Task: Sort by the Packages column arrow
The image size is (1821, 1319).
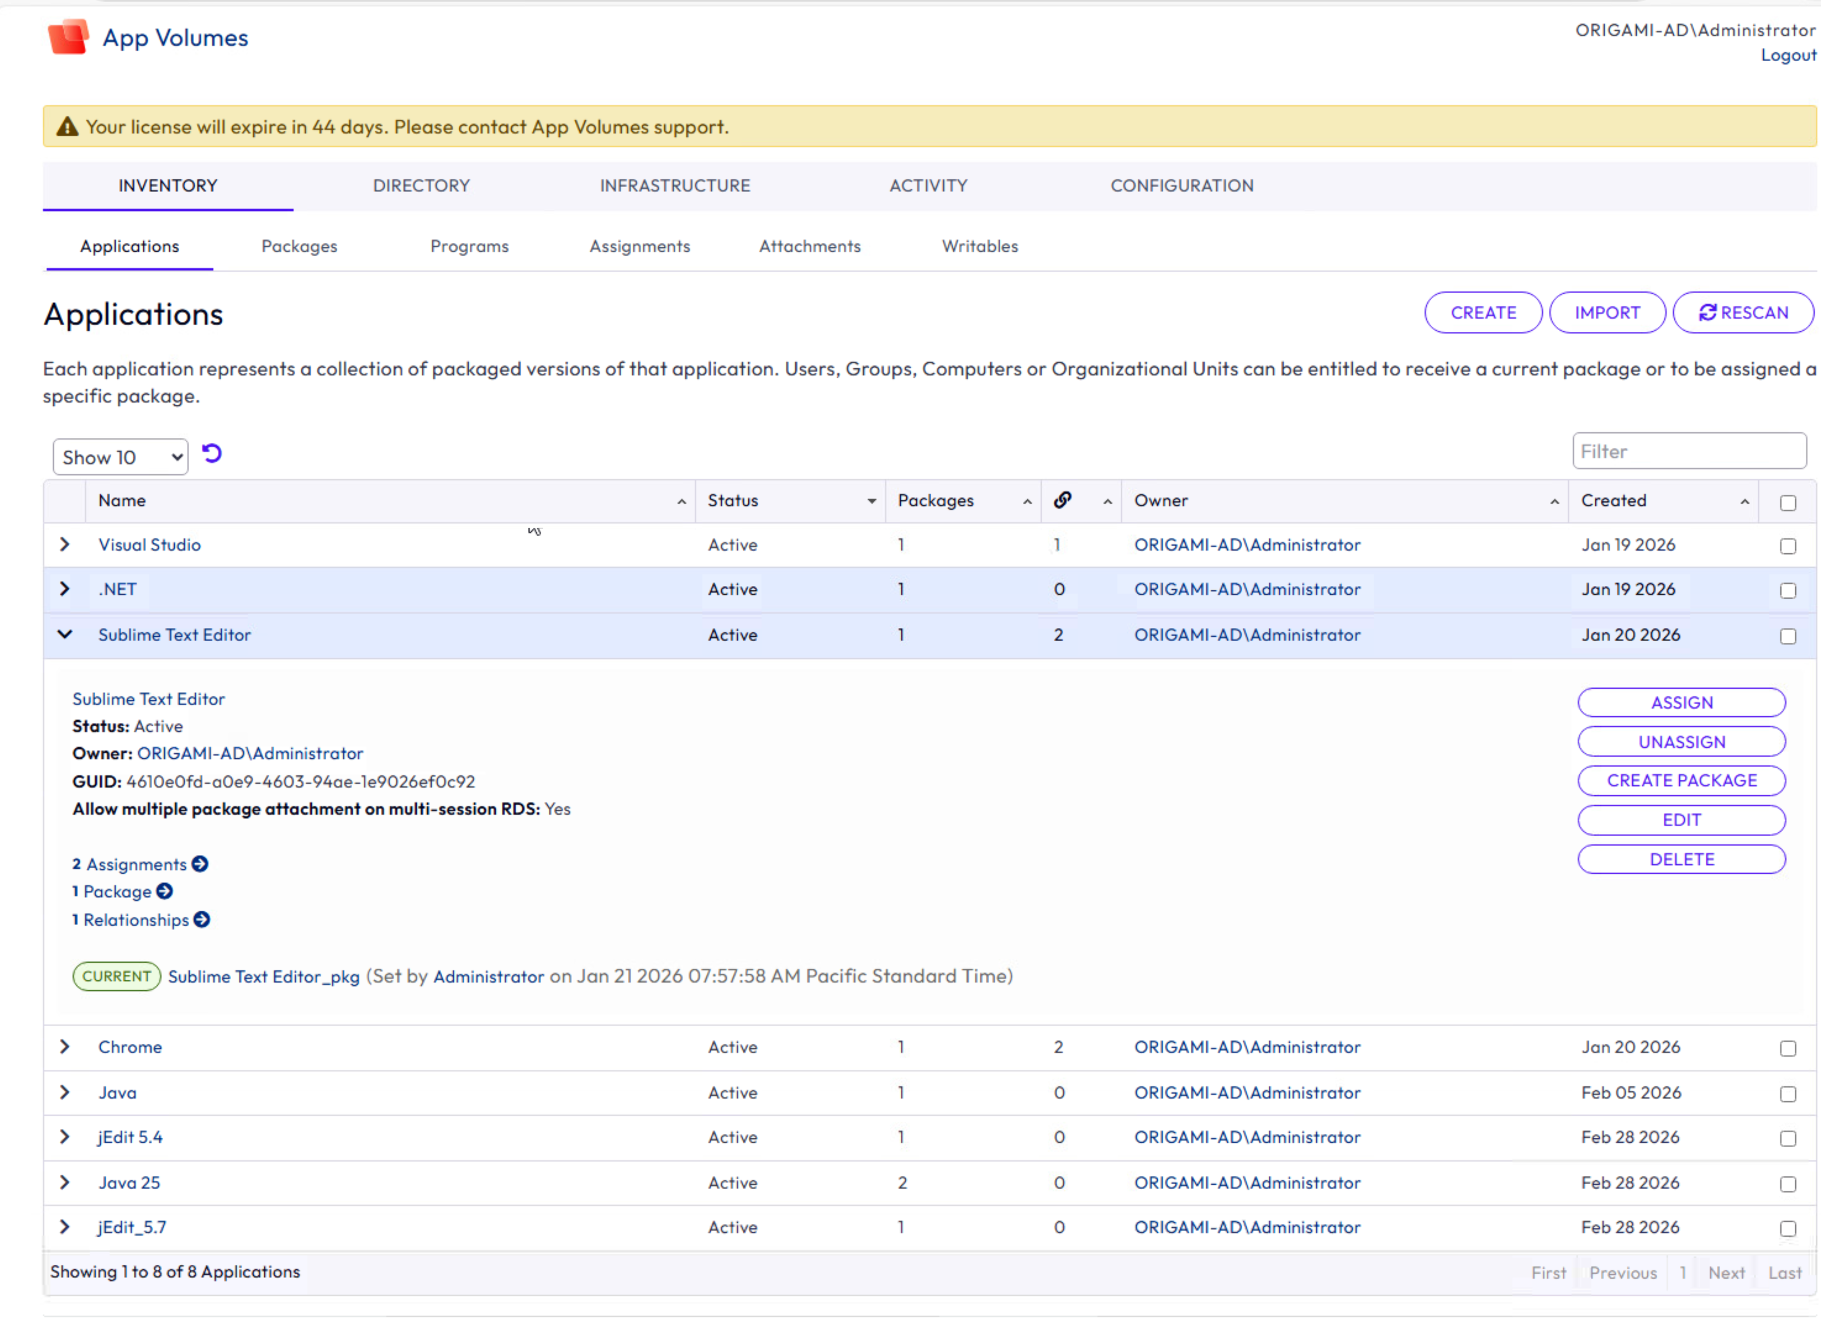Action: click(1028, 502)
